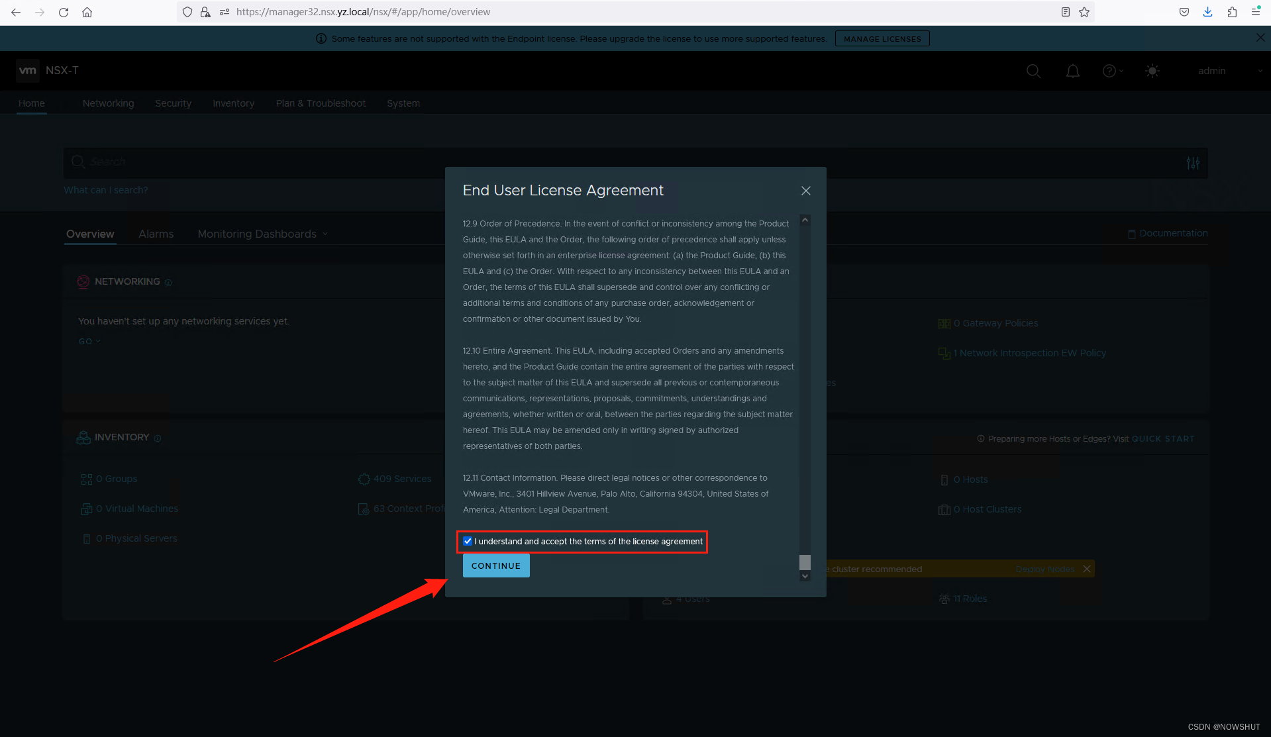Click 'What can I search?' link
Screen dimensions: 1271x737
[106, 190]
